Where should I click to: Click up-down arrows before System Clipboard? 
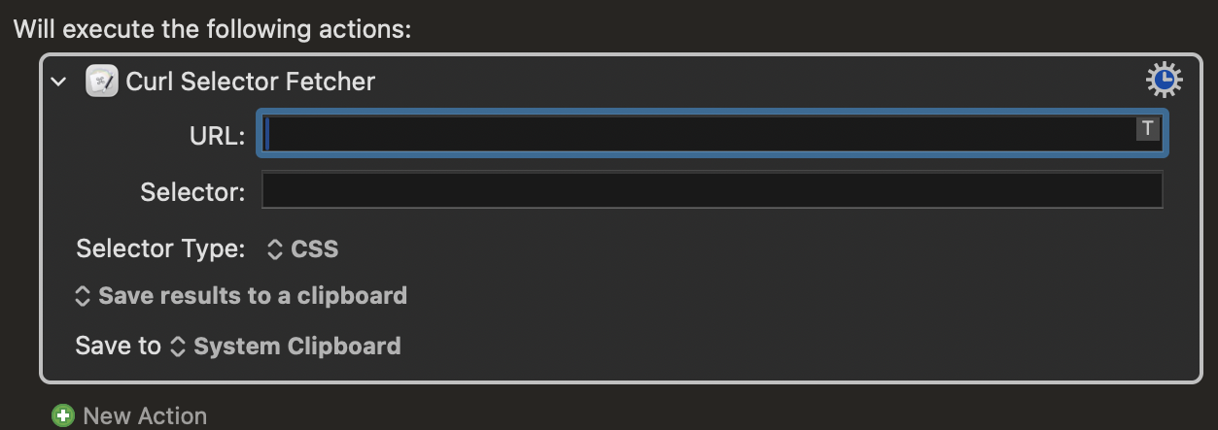(x=177, y=346)
